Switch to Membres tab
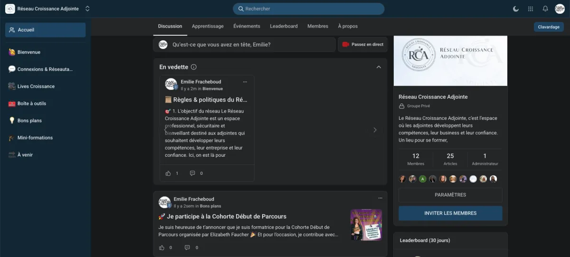Image resolution: width=570 pixels, height=257 pixels. click(318, 26)
